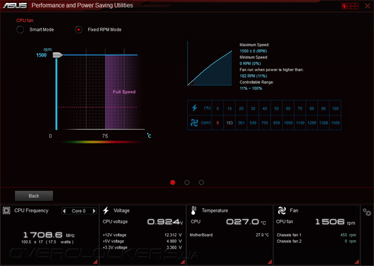
Task: Click the 705 rpm table cell
Action: [265, 123]
